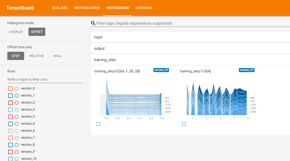290x161 pixels.
Task: Show only version_3 using its radio circle
Action: point(17,110)
